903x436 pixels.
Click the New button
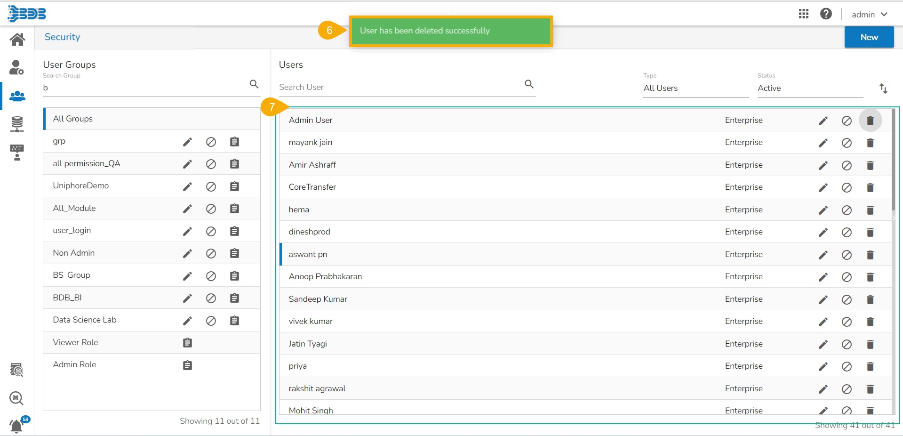(x=869, y=37)
